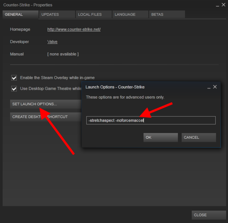Click the Launch Options dialog title bar
228x223 pixels.
[x=142, y=87]
